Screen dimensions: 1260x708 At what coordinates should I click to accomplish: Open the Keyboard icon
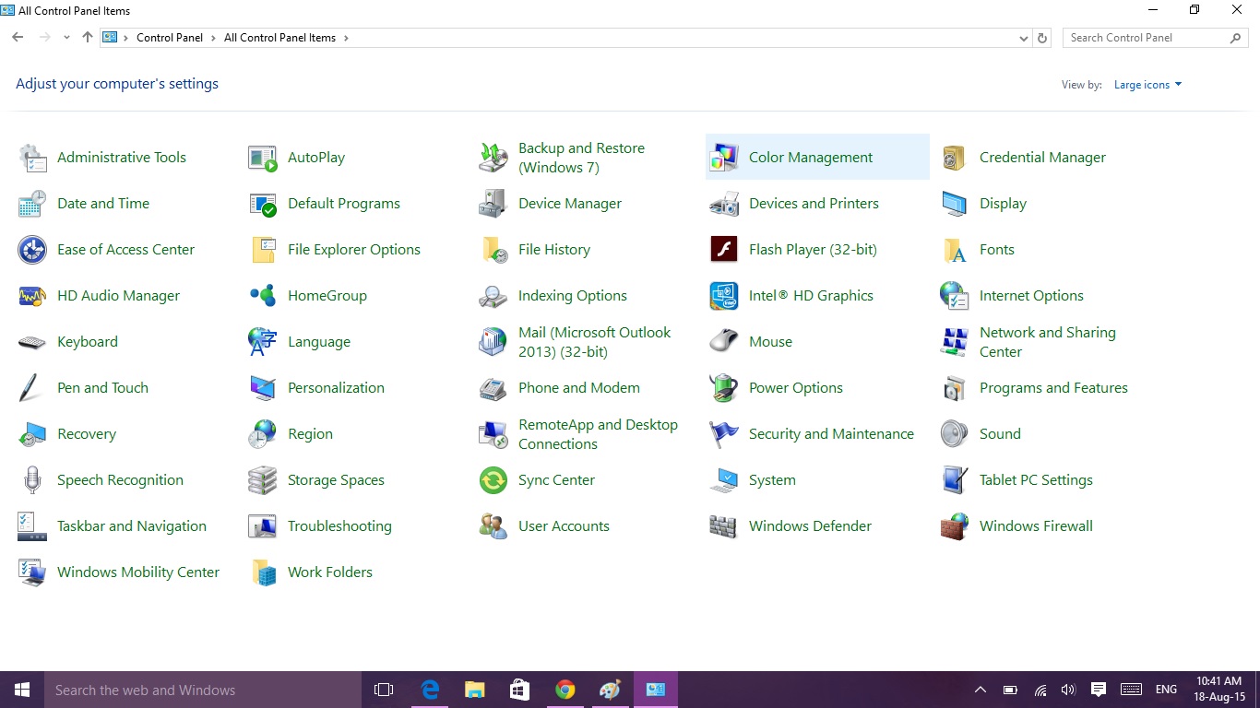tap(32, 342)
